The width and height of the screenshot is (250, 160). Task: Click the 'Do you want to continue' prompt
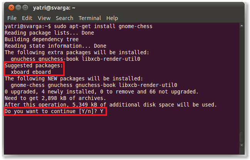(x=55, y=111)
